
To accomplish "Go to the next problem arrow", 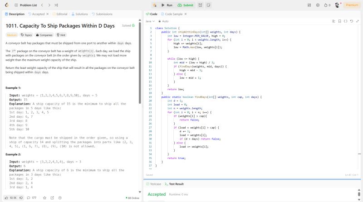I will [49, 5].
